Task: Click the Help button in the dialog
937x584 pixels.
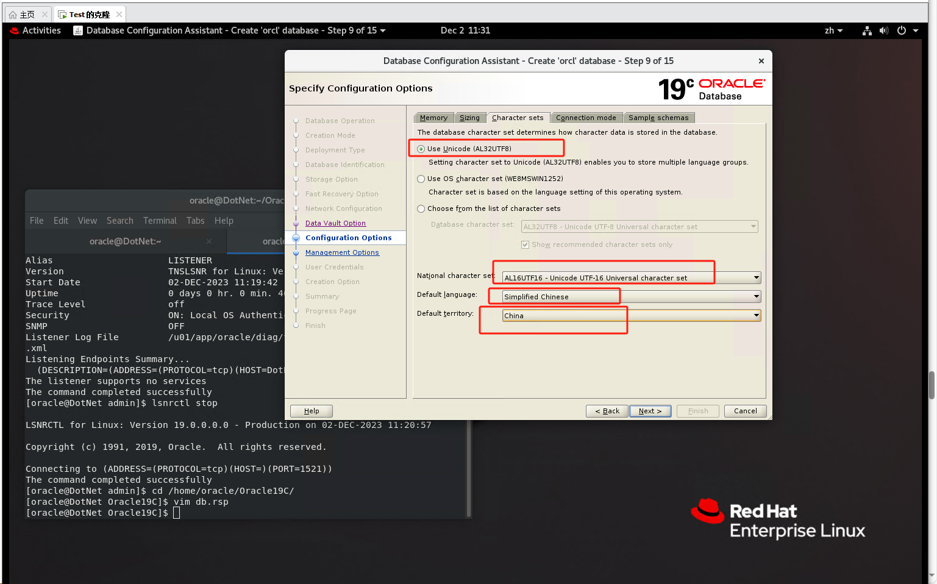Action: [312, 411]
